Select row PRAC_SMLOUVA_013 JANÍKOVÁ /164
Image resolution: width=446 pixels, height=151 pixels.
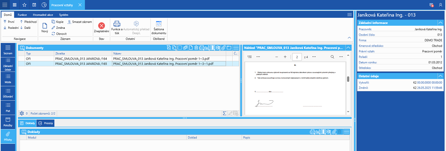click(129, 59)
